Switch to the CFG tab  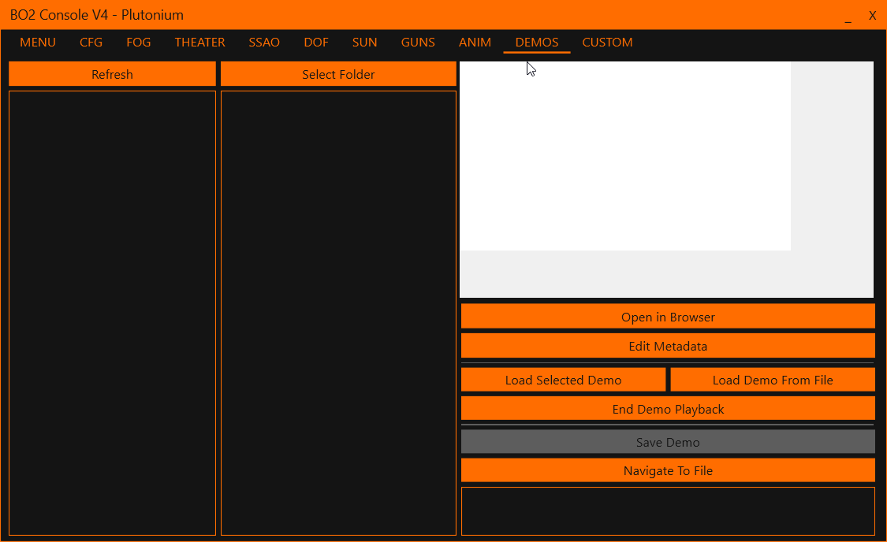click(x=91, y=43)
